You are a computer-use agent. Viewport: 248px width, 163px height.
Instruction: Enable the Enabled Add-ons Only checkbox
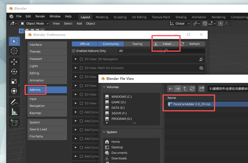74,51
